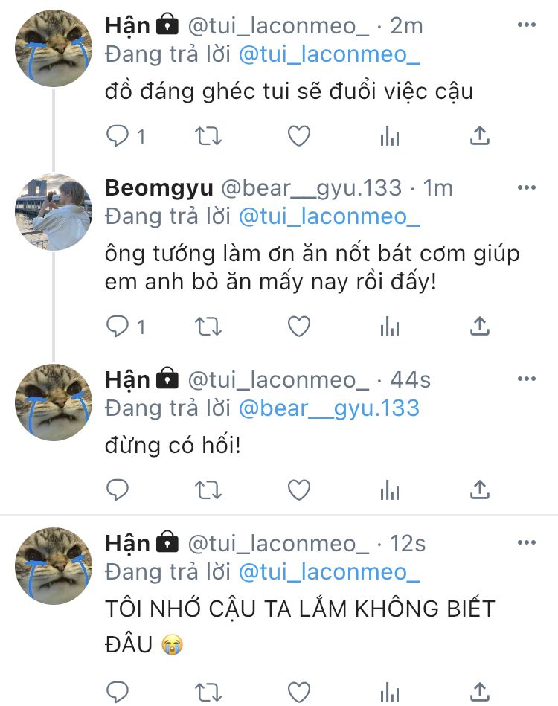Retweet the "TÔI NHỚ CẬU TA LẮM" tweet

pyautogui.click(x=208, y=692)
